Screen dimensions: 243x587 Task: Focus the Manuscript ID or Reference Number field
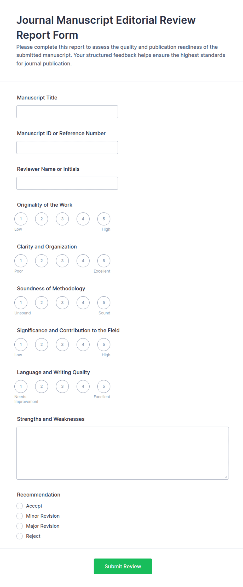click(x=67, y=147)
